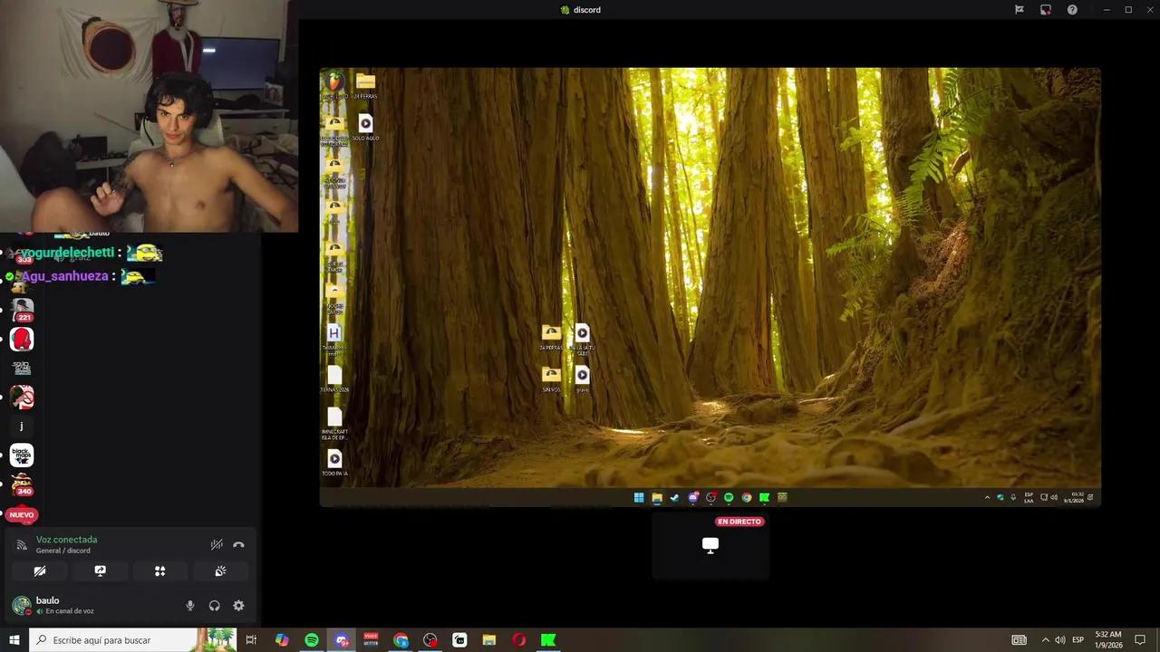Open the Windows notification center
The image size is (1160, 652).
coord(1140,640)
